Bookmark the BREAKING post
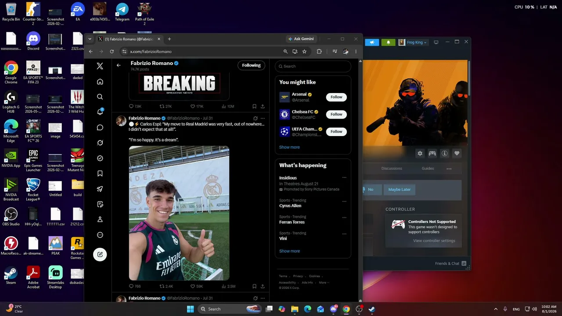Image resolution: width=562 pixels, height=316 pixels. pyautogui.click(x=254, y=106)
